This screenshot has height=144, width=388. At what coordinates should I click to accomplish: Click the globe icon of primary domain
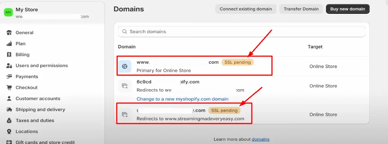pos(125,66)
